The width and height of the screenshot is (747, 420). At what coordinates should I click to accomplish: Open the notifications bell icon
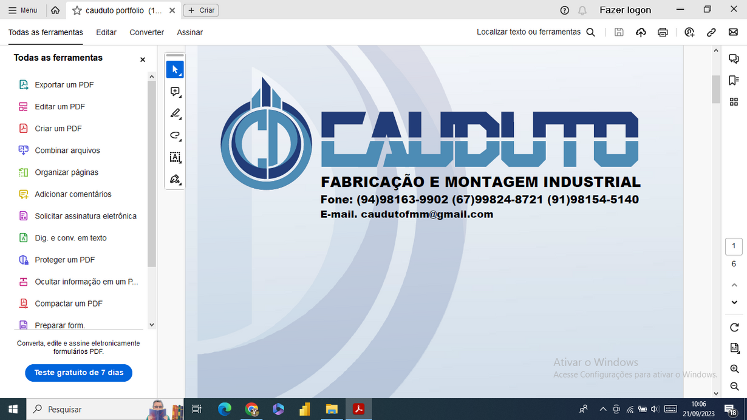coord(582,10)
